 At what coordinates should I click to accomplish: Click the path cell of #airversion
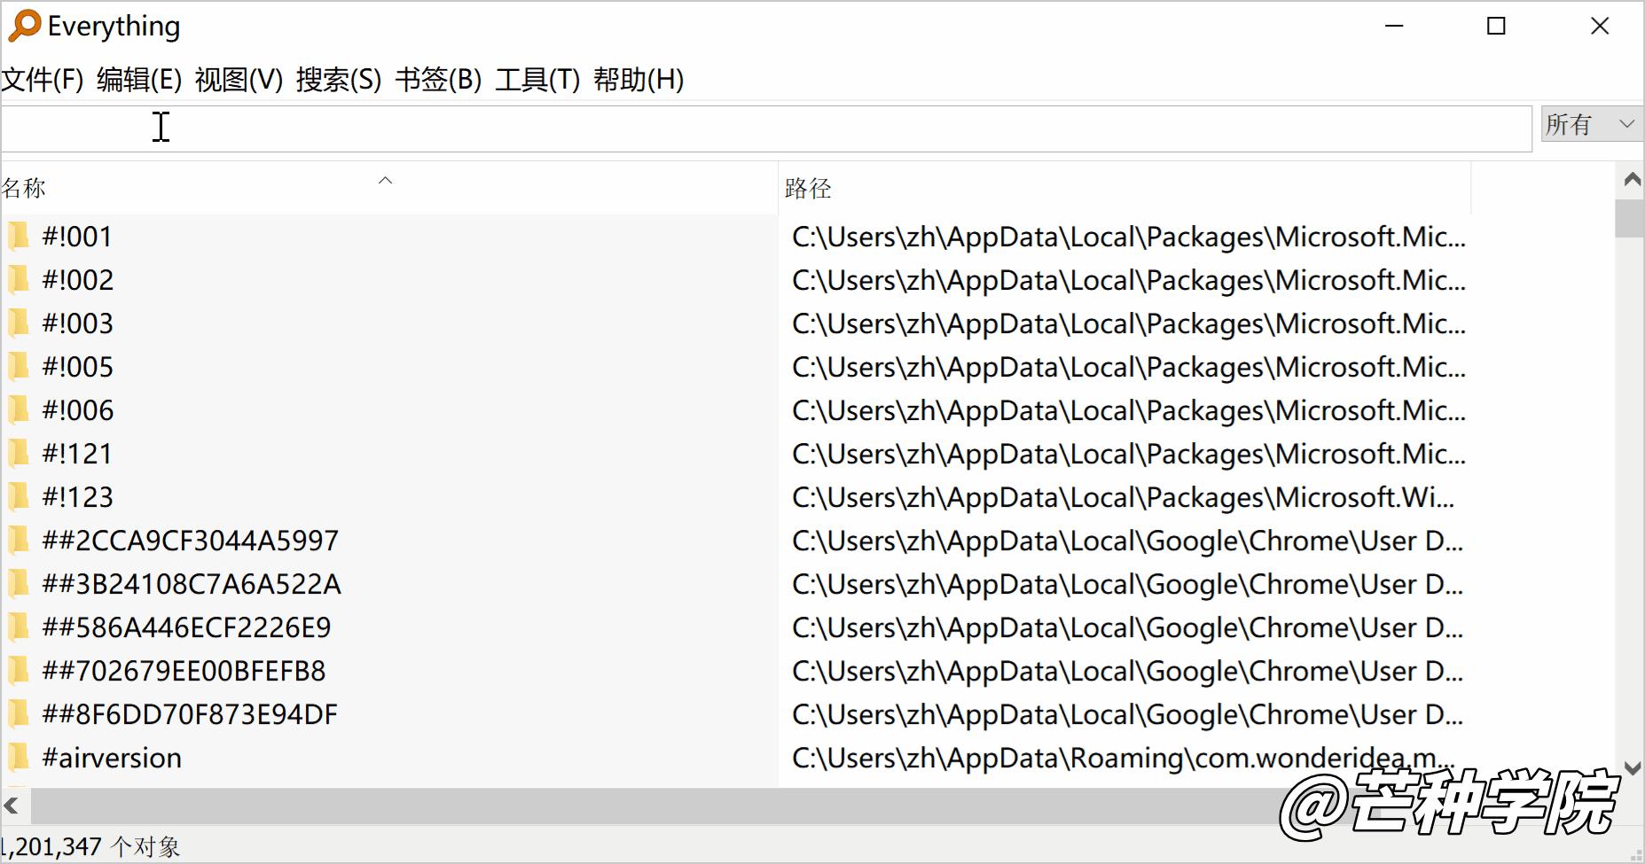1124,758
